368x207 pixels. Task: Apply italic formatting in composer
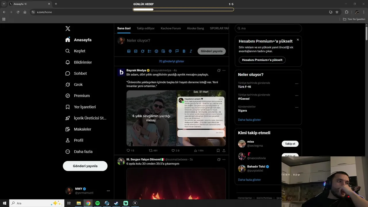[x=191, y=51]
